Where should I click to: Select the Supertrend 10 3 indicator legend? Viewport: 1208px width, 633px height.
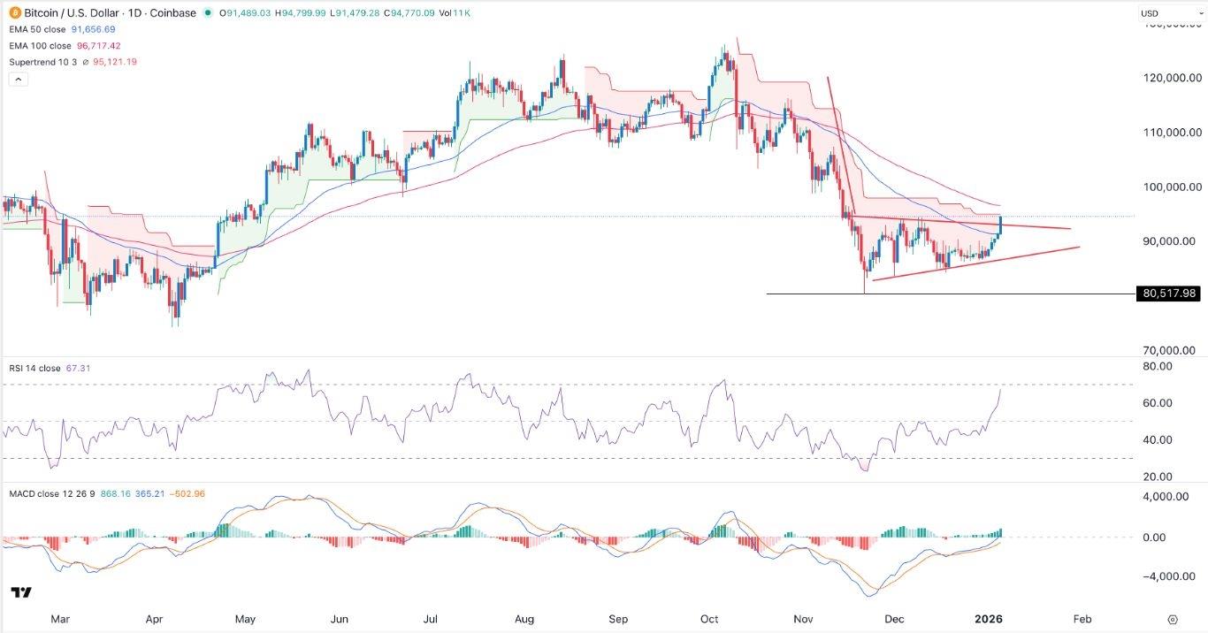[x=40, y=62]
